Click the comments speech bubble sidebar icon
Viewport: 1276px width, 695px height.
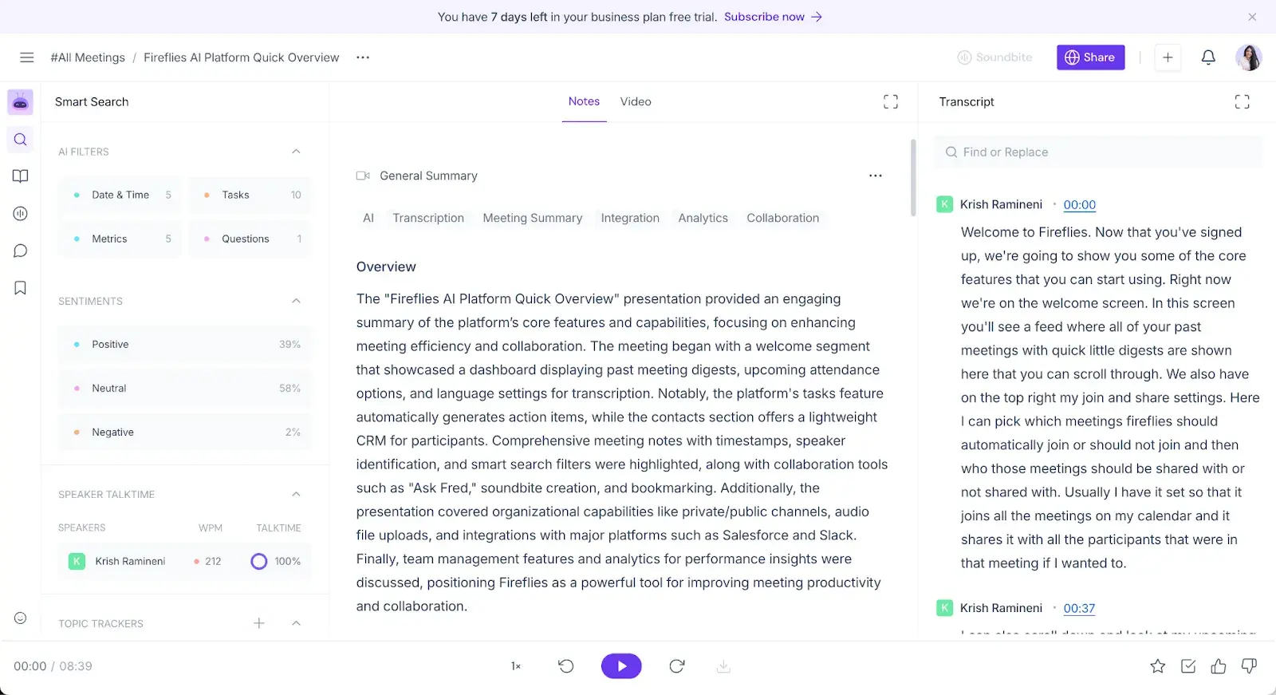point(21,251)
